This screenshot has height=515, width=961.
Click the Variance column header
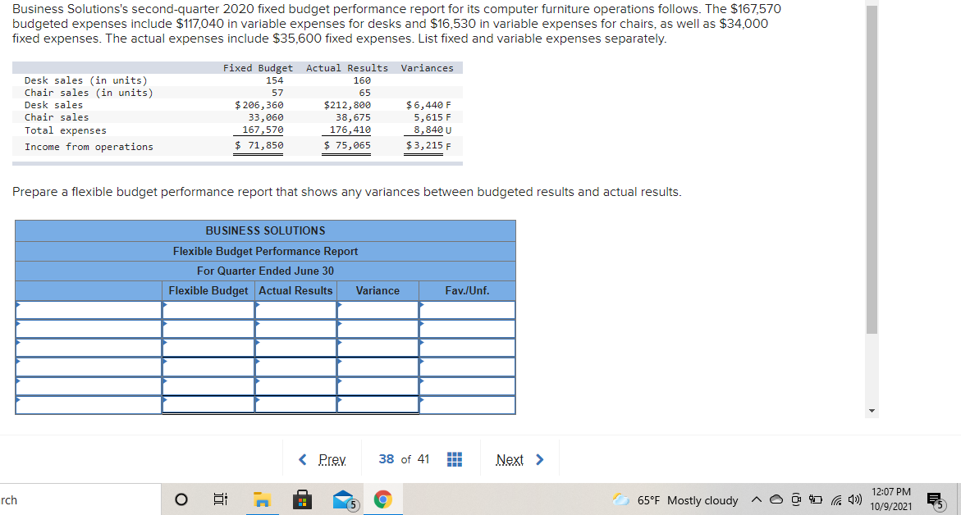[x=378, y=291]
